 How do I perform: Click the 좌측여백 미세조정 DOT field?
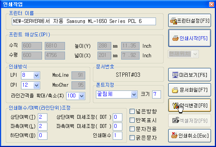point(117,126)
